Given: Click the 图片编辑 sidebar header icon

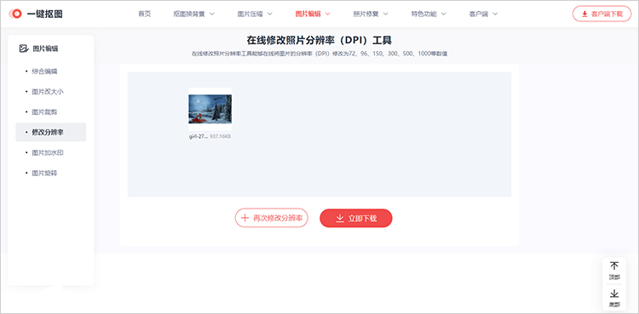Looking at the screenshot, I should click(24, 49).
